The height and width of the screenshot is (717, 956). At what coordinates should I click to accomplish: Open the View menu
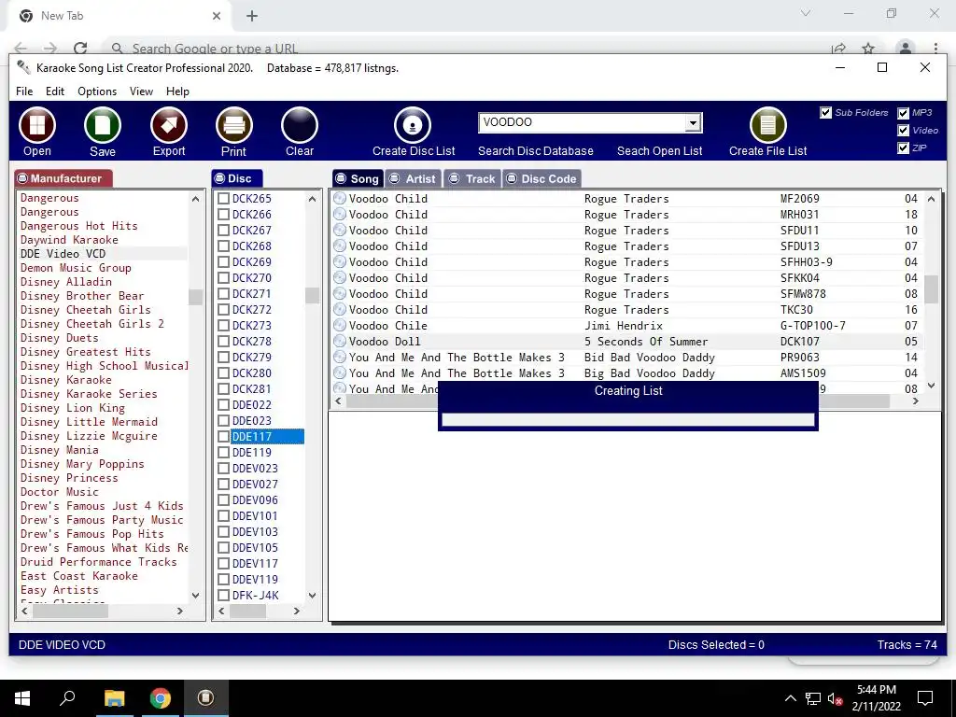(x=141, y=91)
